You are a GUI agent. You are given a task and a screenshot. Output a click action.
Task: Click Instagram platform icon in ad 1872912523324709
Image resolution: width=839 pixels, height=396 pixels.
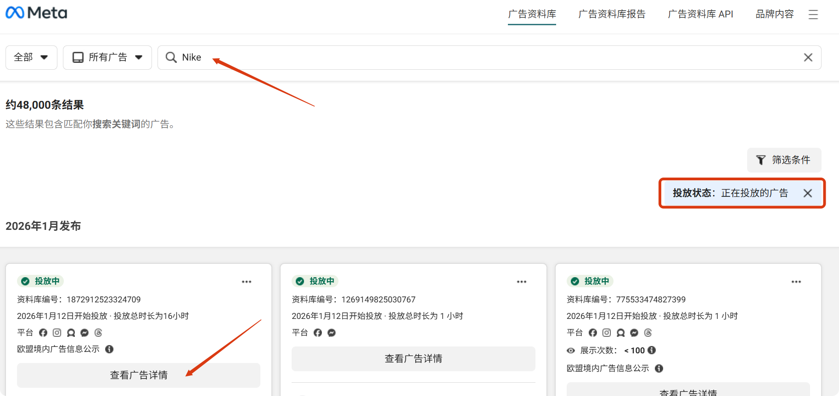(x=57, y=333)
